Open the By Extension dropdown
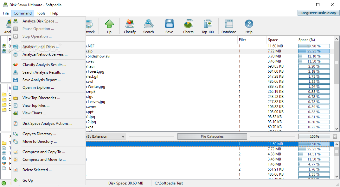This screenshot has height=187, width=340. coord(106,136)
